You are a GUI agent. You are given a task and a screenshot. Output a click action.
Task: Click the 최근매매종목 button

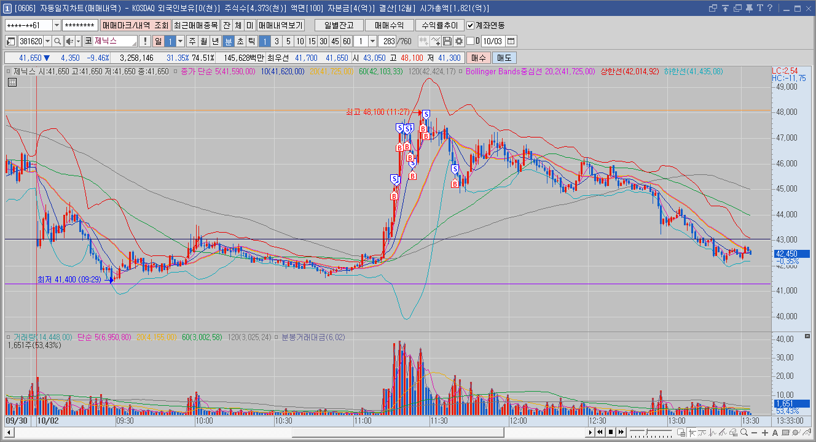point(195,25)
